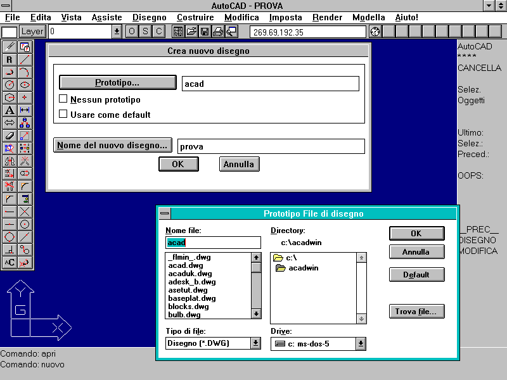Select the Tangent object snap icon

(25, 250)
